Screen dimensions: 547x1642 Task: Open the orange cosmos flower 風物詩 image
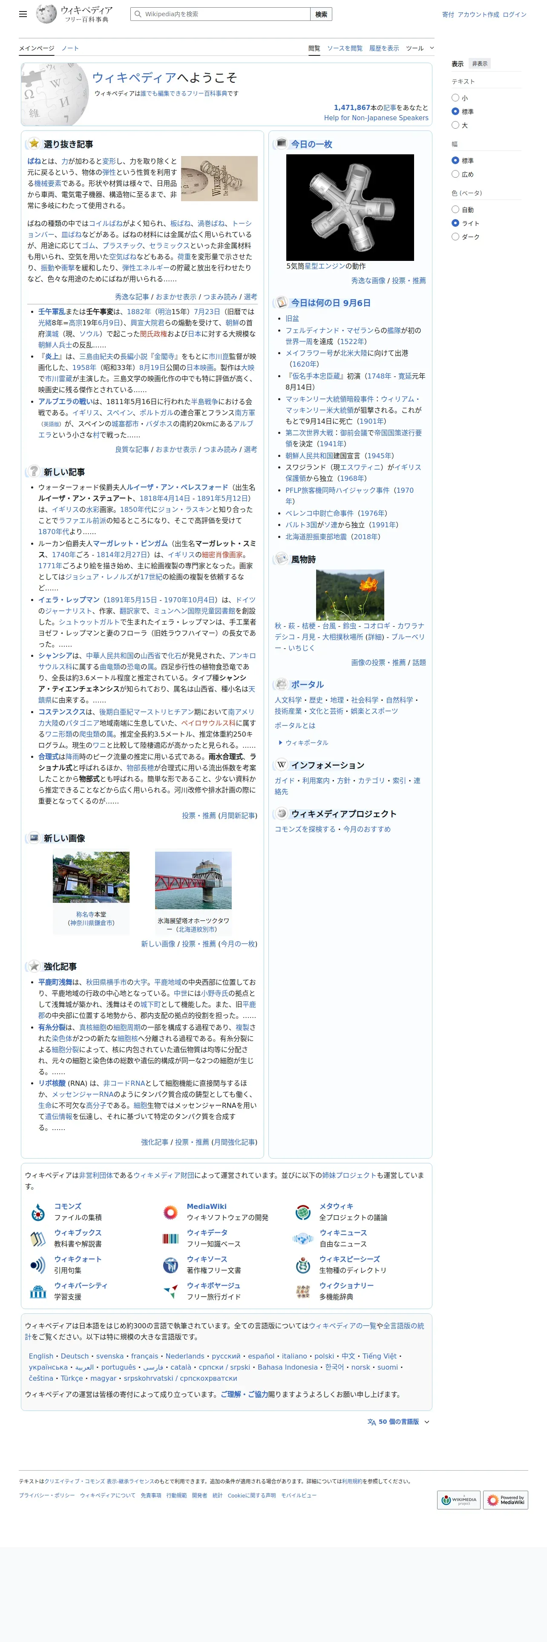pos(350,595)
